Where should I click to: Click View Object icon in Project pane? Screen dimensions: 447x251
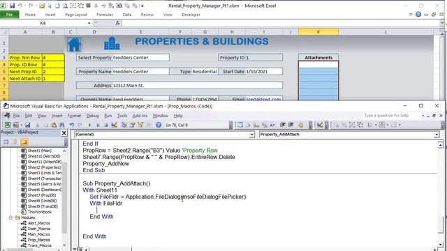14,142
